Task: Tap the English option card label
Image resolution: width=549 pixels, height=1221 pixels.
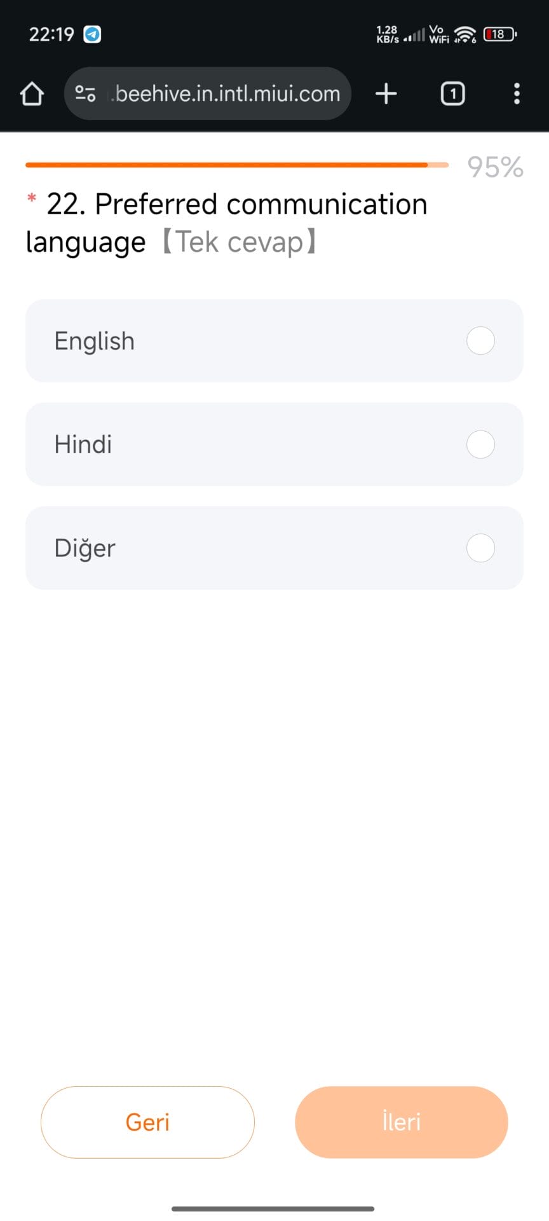Action: 95,341
